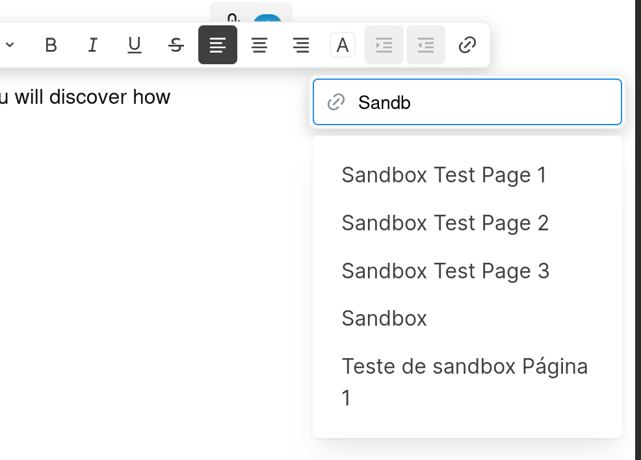Screen dimensions: 641x460
Task: Apply italic formatting
Action: point(93,45)
